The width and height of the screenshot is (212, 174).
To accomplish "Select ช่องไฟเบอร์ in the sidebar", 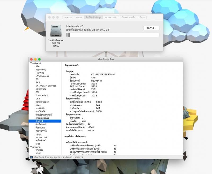I will [x=41, y=124].
